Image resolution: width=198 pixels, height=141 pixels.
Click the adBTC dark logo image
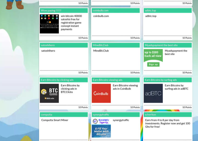point(153,93)
